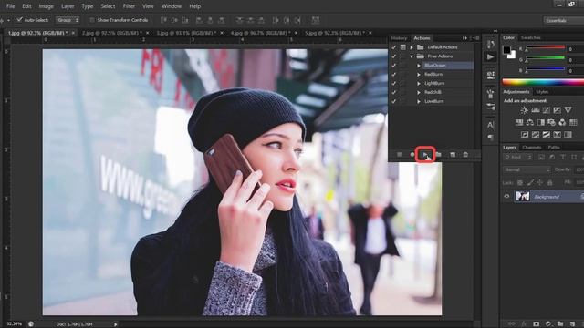Add a Brightness/Contrast adjustment
584x328 pixels.
pyautogui.click(x=524, y=110)
